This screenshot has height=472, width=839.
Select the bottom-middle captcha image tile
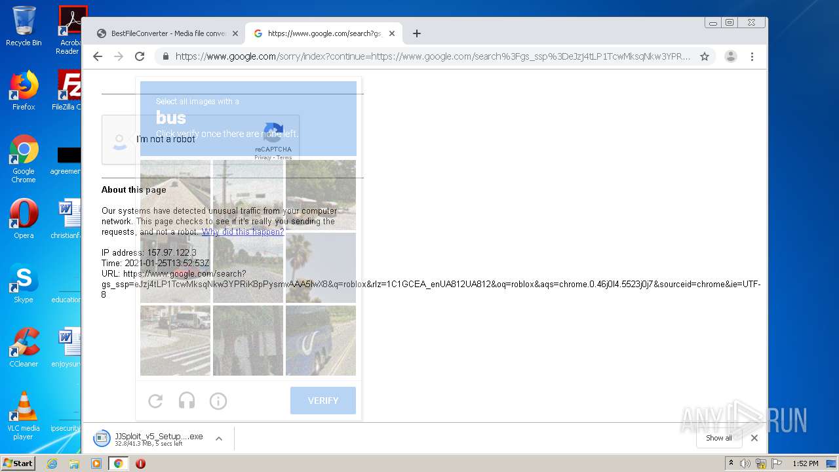pyautogui.click(x=248, y=340)
